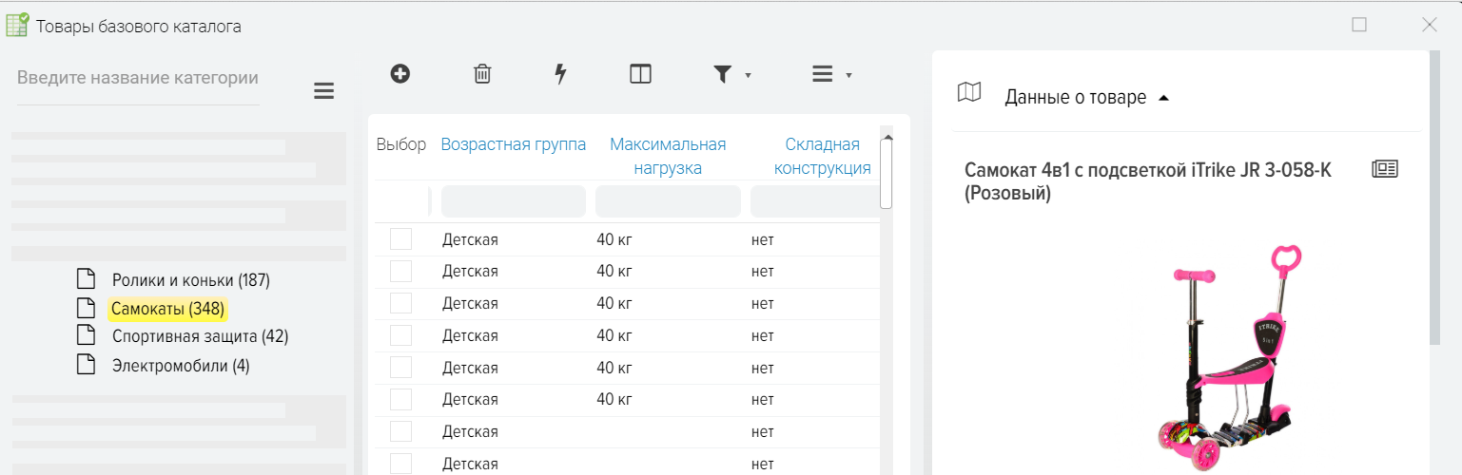Select the last visible row's checkbox
The height and width of the screenshot is (475, 1462).
pyautogui.click(x=400, y=463)
